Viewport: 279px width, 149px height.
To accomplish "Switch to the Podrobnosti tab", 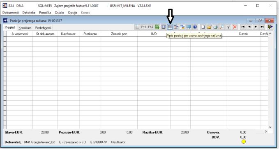I will coord(43,28).
